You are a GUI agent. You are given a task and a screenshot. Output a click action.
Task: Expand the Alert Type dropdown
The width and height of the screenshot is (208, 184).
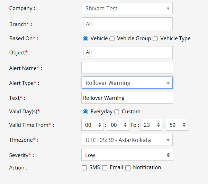coord(127,83)
